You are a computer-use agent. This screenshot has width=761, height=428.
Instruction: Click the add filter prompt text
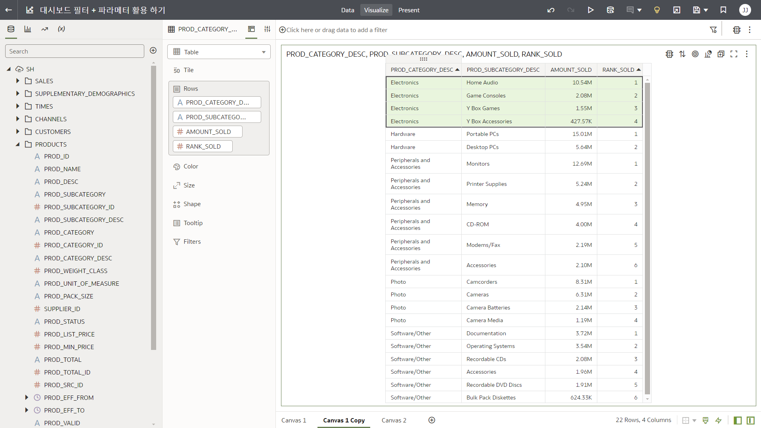[337, 30]
